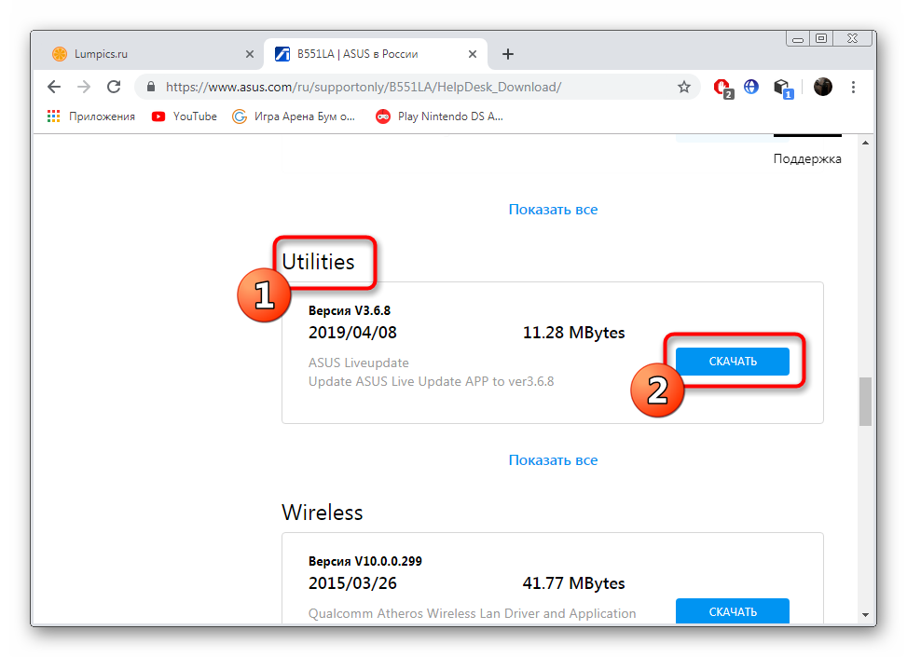This screenshot has height=657, width=907.
Task: Expand Utilities list via Показать все below Liveupdate
Action: click(553, 460)
